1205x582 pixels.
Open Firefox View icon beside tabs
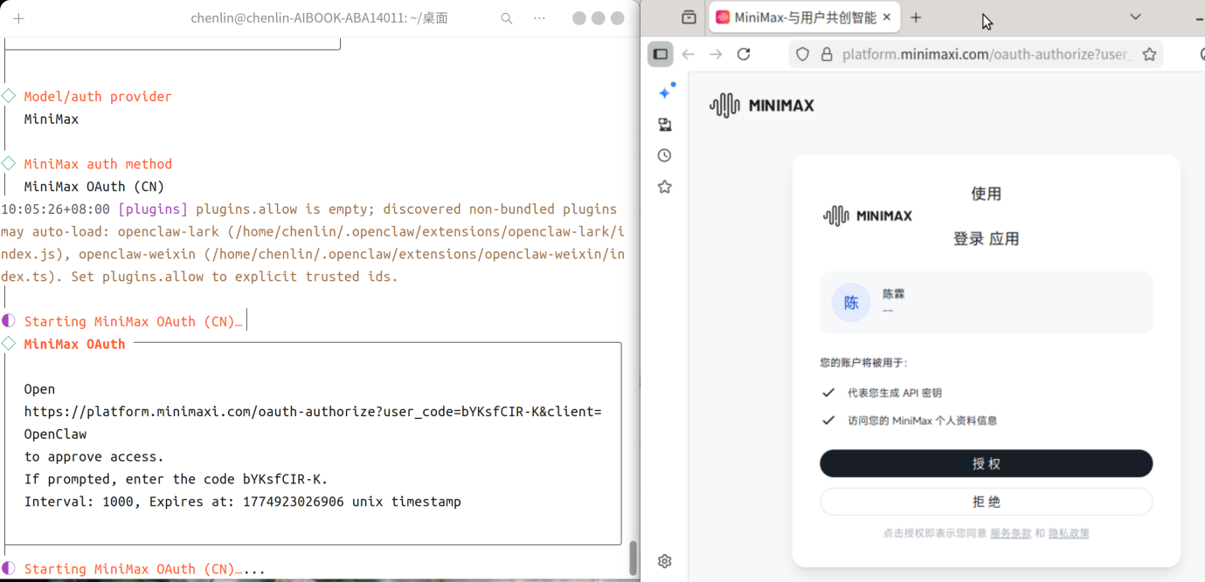coord(689,17)
